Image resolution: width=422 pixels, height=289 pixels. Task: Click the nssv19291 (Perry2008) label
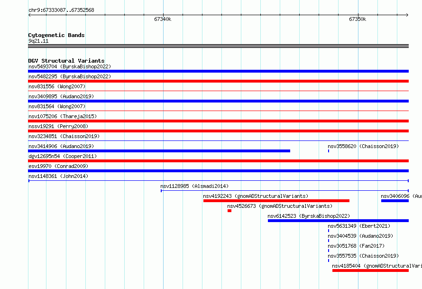[58, 126]
